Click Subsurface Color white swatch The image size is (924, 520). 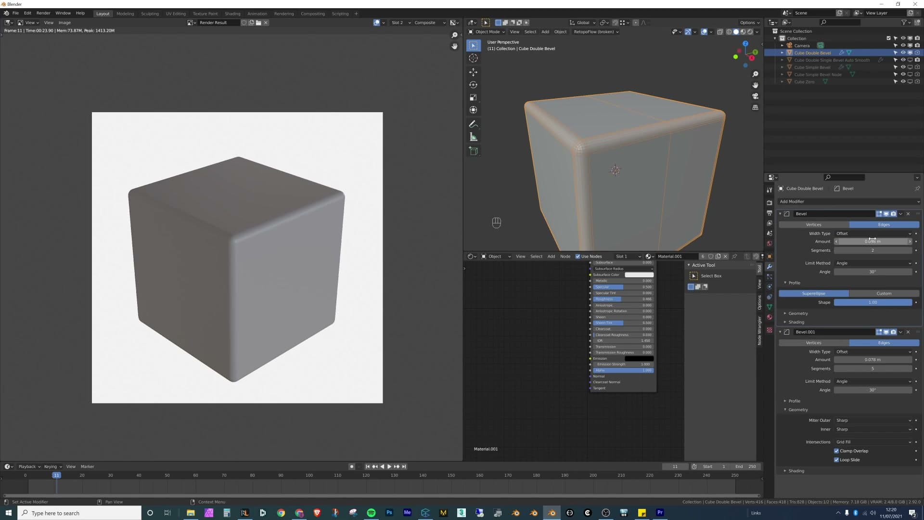[639, 275]
